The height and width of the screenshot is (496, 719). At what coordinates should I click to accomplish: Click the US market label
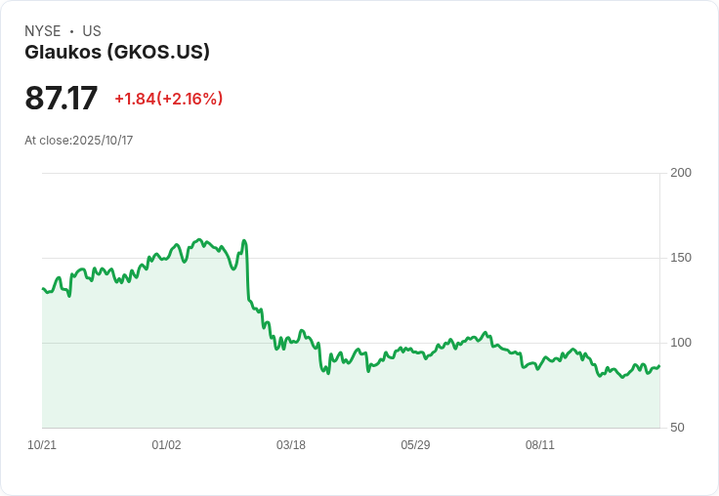[92, 31]
